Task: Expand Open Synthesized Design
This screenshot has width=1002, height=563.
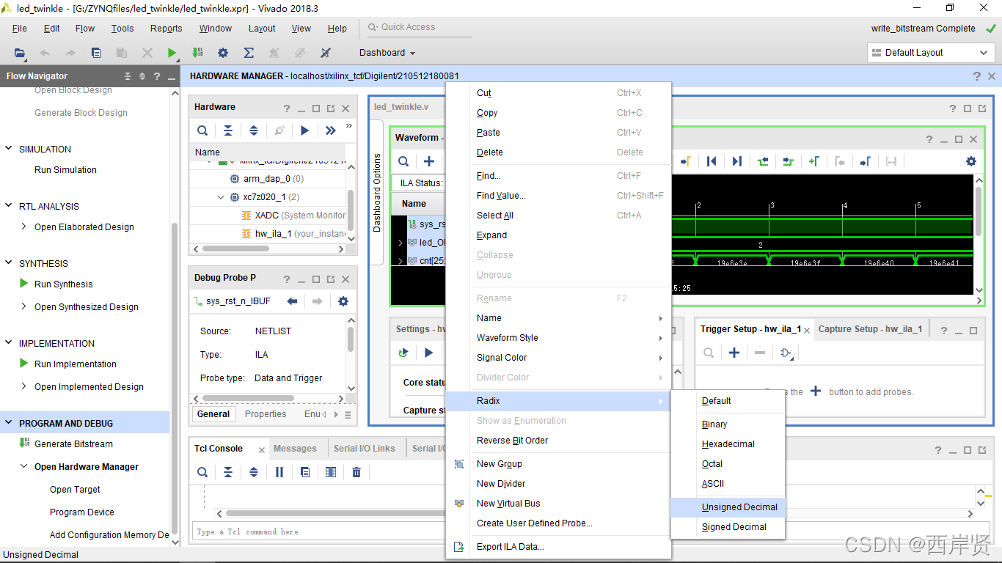Action: tap(24, 306)
